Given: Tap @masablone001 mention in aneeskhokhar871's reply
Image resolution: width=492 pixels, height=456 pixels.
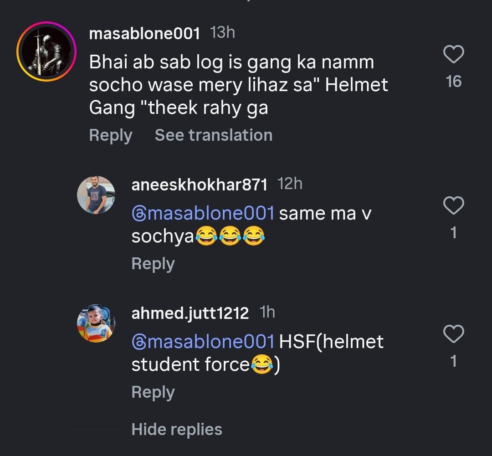Looking at the screenshot, I should 203,213.
